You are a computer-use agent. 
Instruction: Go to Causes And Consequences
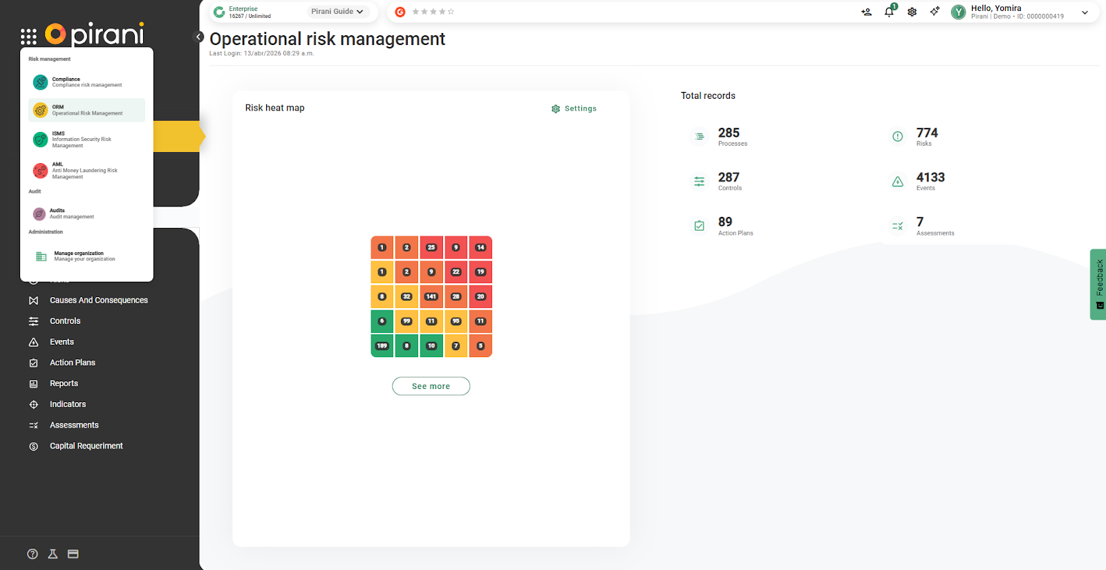pyautogui.click(x=98, y=301)
